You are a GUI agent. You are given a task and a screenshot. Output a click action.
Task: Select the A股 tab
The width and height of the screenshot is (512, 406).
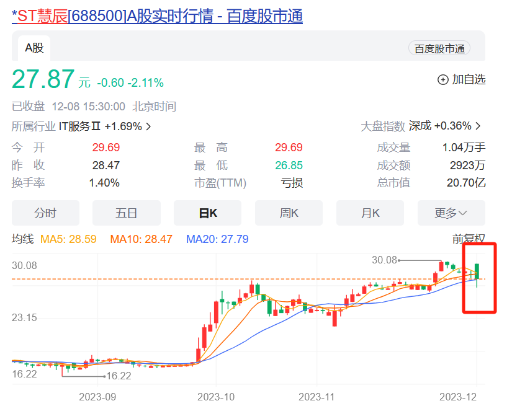pyautogui.click(x=34, y=48)
